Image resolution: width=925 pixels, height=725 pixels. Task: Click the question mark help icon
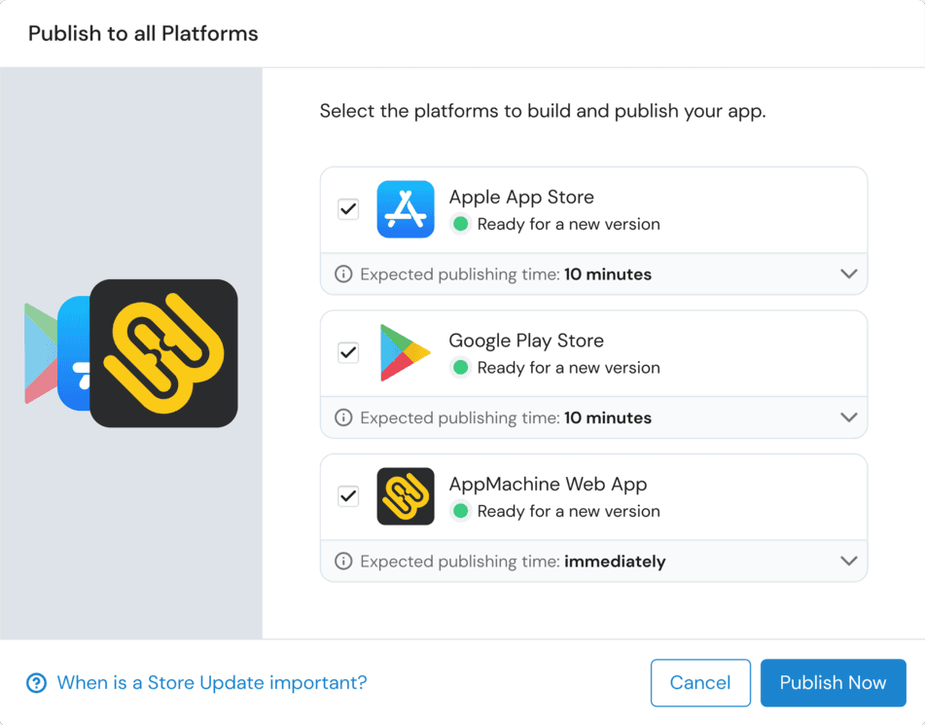pyautogui.click(x=36, y=682)
